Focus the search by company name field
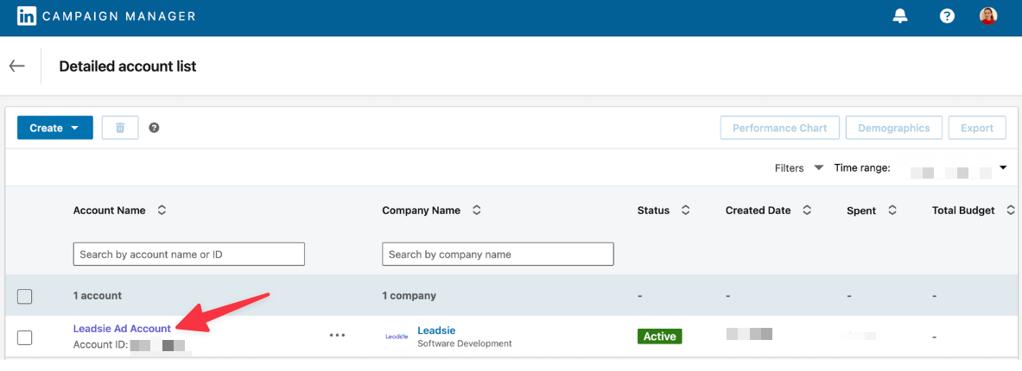The height and width of the screenshot is (371, 1022). coord(498,254)
